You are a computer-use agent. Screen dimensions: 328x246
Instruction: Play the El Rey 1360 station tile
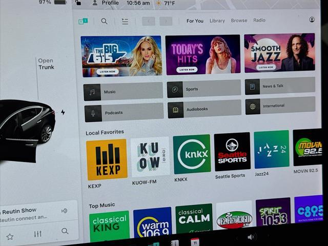click(x=234, y=215)
